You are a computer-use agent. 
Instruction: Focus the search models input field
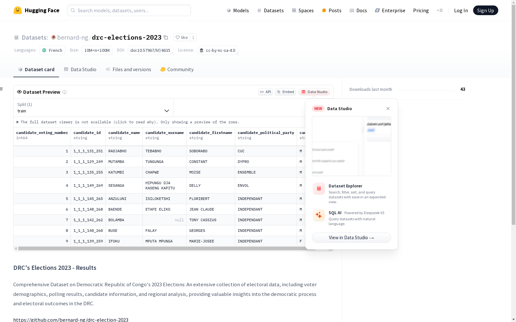coord(129,10)
